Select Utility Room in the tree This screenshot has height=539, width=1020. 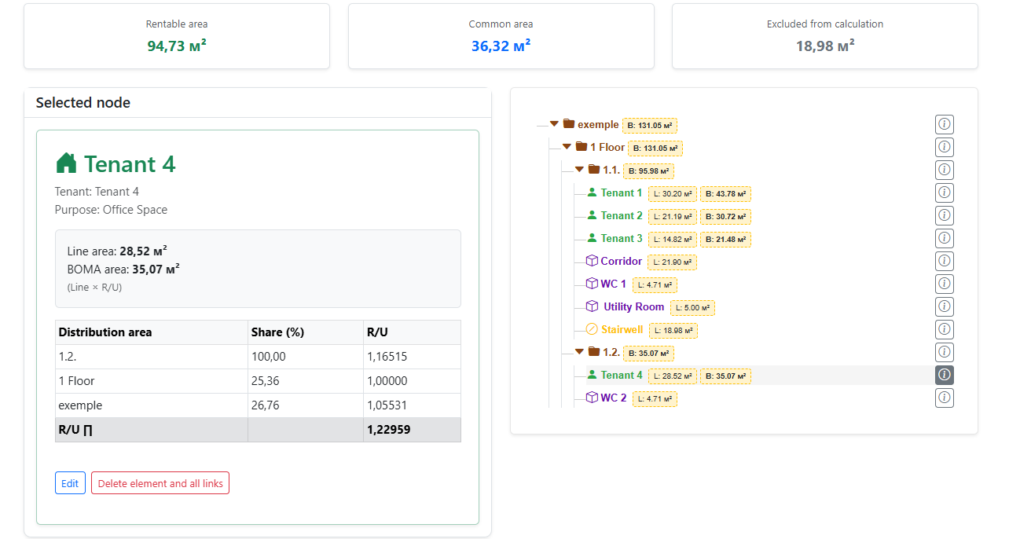click(634, 306)
